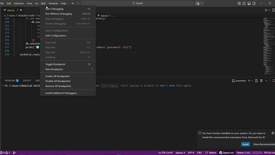
Task: Click the Search command center field
Action: [x=137, y=3]
